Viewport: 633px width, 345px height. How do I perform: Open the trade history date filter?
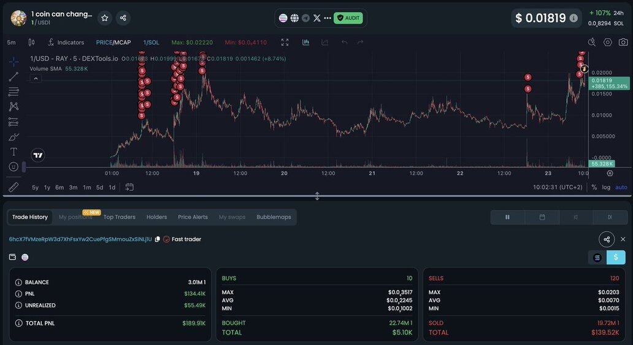click(542, 217)
